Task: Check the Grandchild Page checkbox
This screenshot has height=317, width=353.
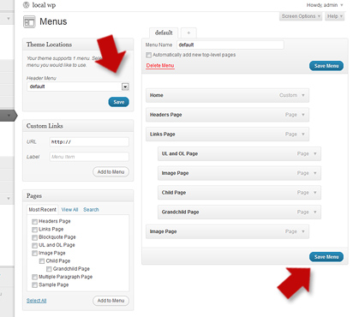Action: pos(49,269)
